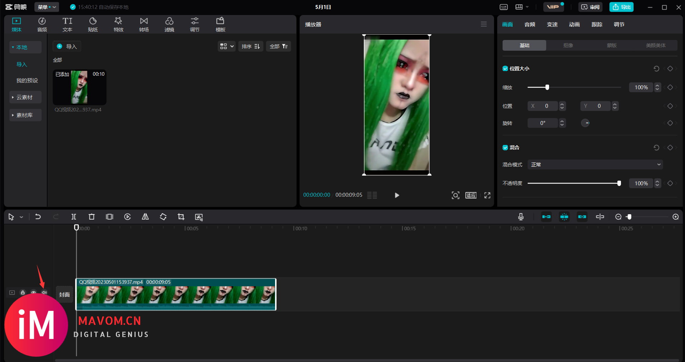The image size is (685, 362).
Task: Click the delete trash icon in timeline toolbar
Action: click(x=92, y=217)
